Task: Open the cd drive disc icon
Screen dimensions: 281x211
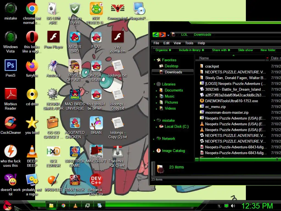Action: 32,97
